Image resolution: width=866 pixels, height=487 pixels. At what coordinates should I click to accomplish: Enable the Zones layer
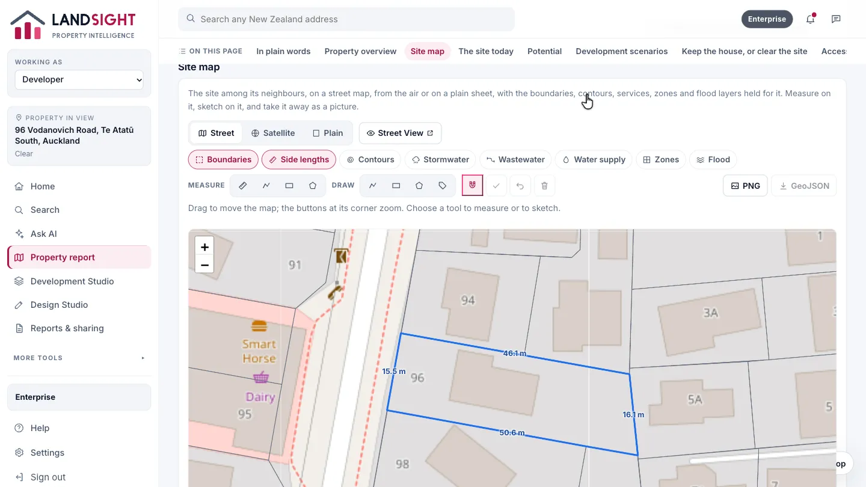661,159
